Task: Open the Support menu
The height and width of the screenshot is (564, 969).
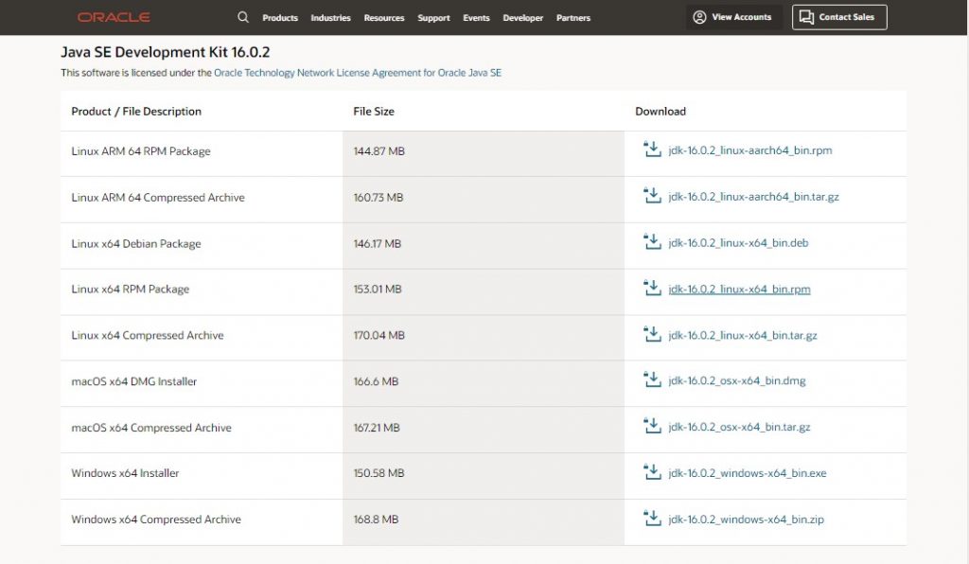Action: [x=433, y=18]
